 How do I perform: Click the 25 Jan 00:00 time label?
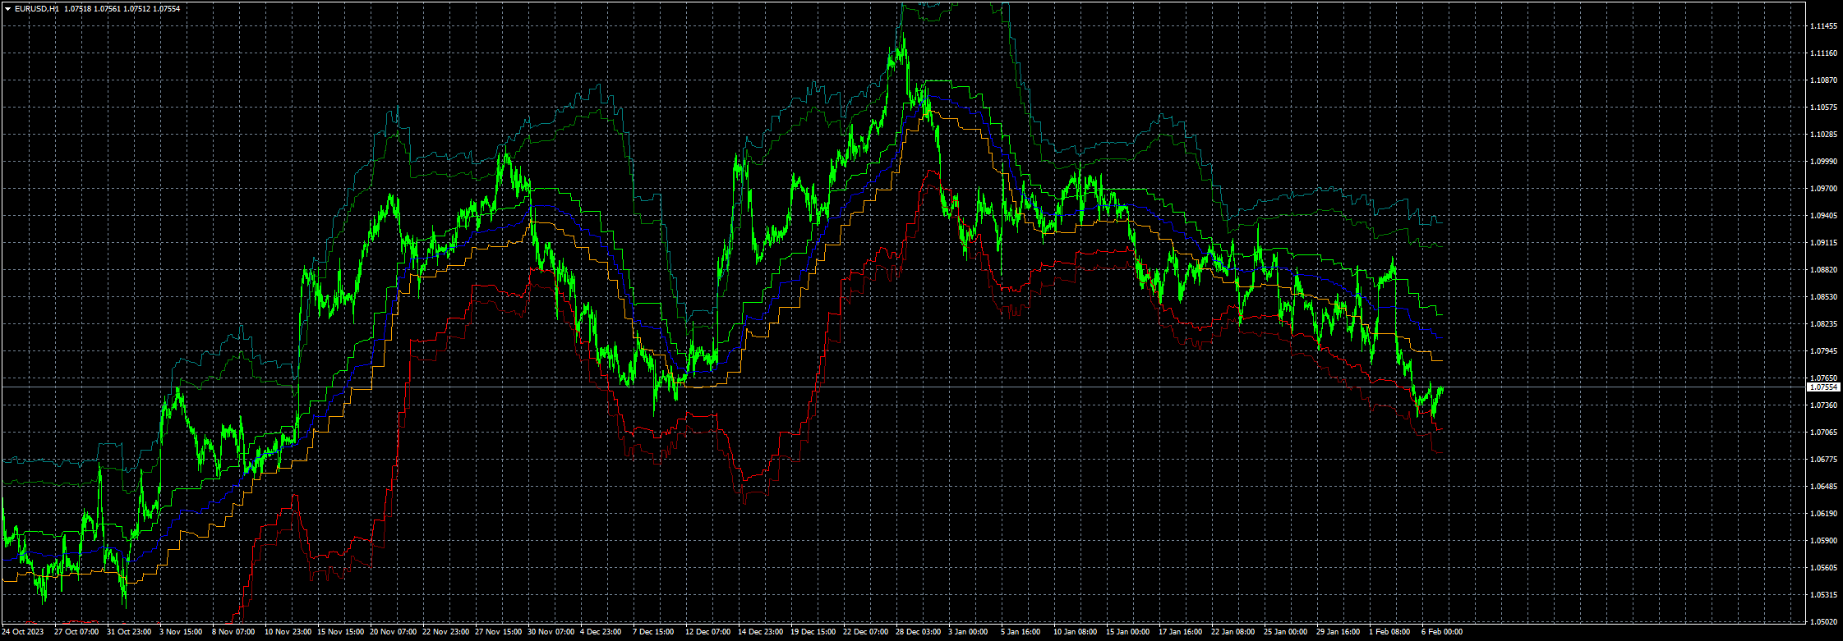(x=1286, y=633)
